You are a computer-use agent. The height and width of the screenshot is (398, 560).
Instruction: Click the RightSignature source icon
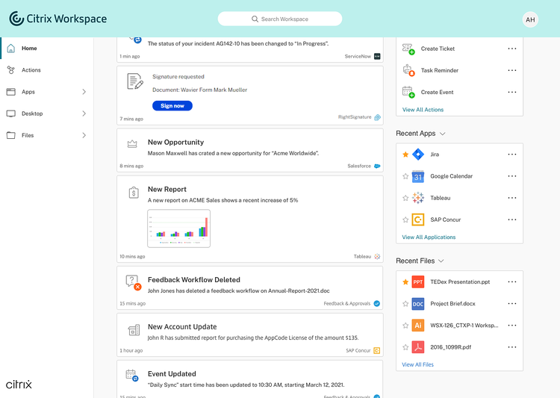tap(377, 117)
